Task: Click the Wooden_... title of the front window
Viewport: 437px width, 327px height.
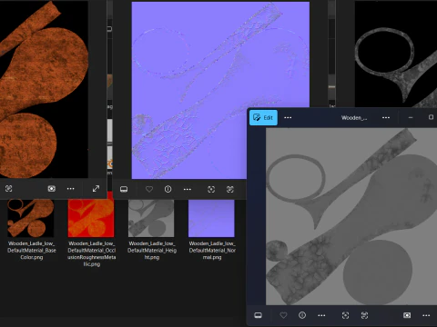Action: pos(354,118)
